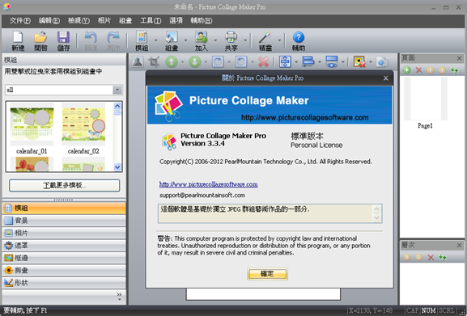Delete page with red X in the 頁面 panel
This screenshot has height=316, width=467.
(x=419, y=70)
